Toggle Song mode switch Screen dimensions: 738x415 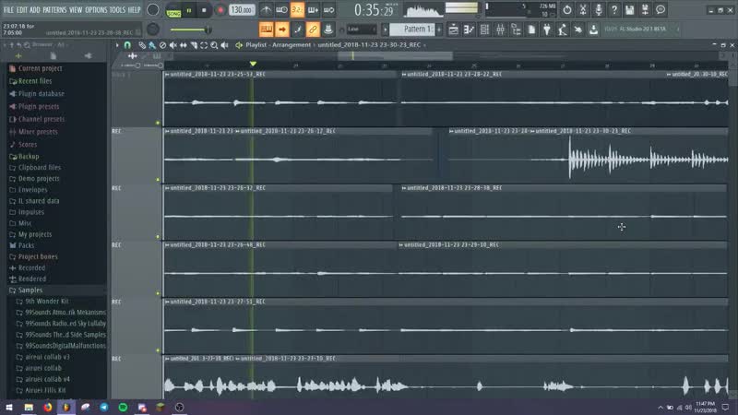coord(173,10)
